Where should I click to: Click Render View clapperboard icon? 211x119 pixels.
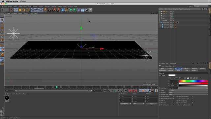coord(50,10)
